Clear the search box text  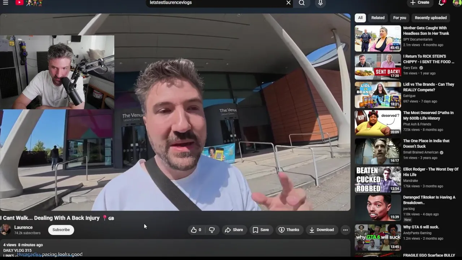tap(288, 3)
